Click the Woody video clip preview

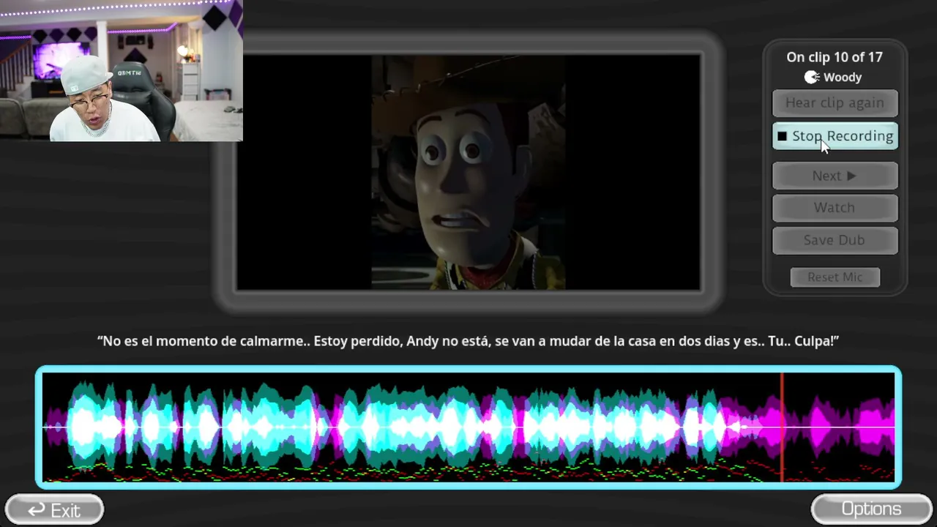click(468, 173)
